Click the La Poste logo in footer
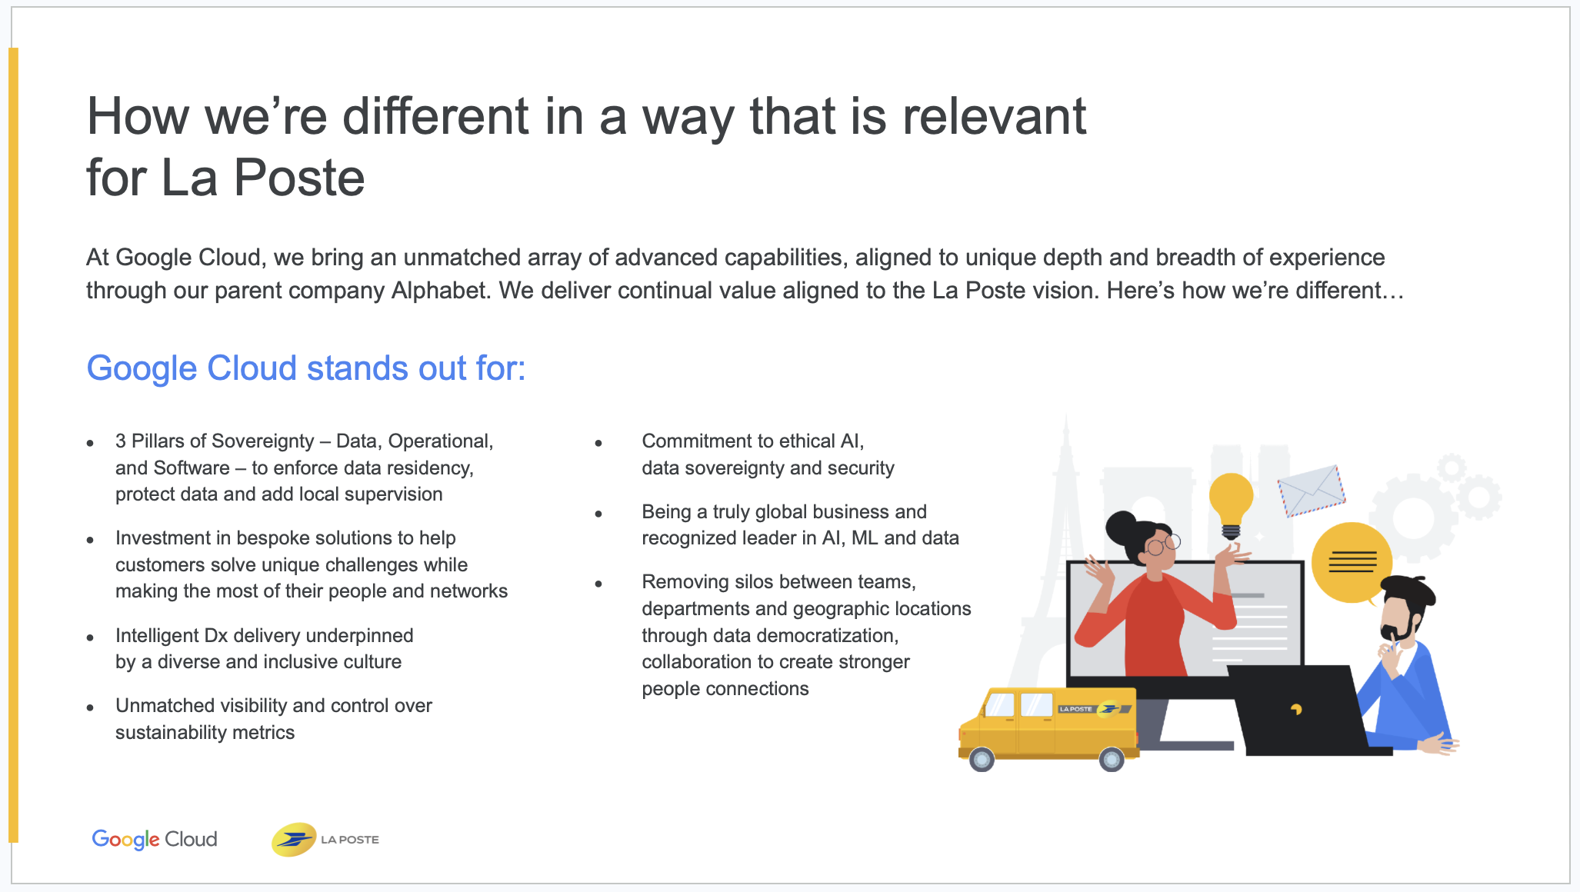1580x892 pixels. tap(325, 839)
